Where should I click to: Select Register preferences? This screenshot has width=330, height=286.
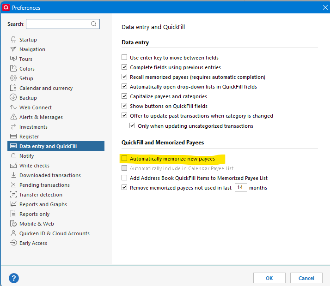pyautogui.click(x=56, y=136)
